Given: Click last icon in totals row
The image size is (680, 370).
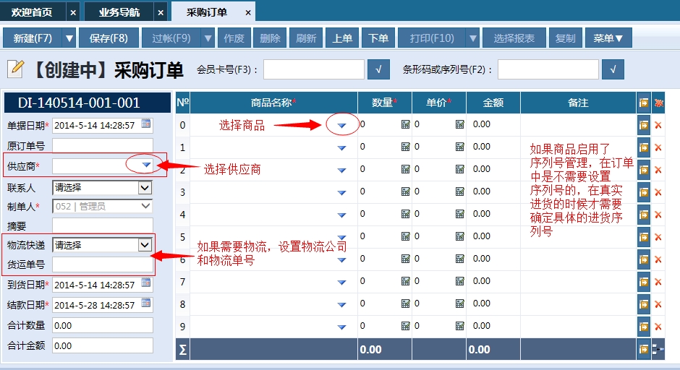Looking at the screenshot, I should 658,349.
